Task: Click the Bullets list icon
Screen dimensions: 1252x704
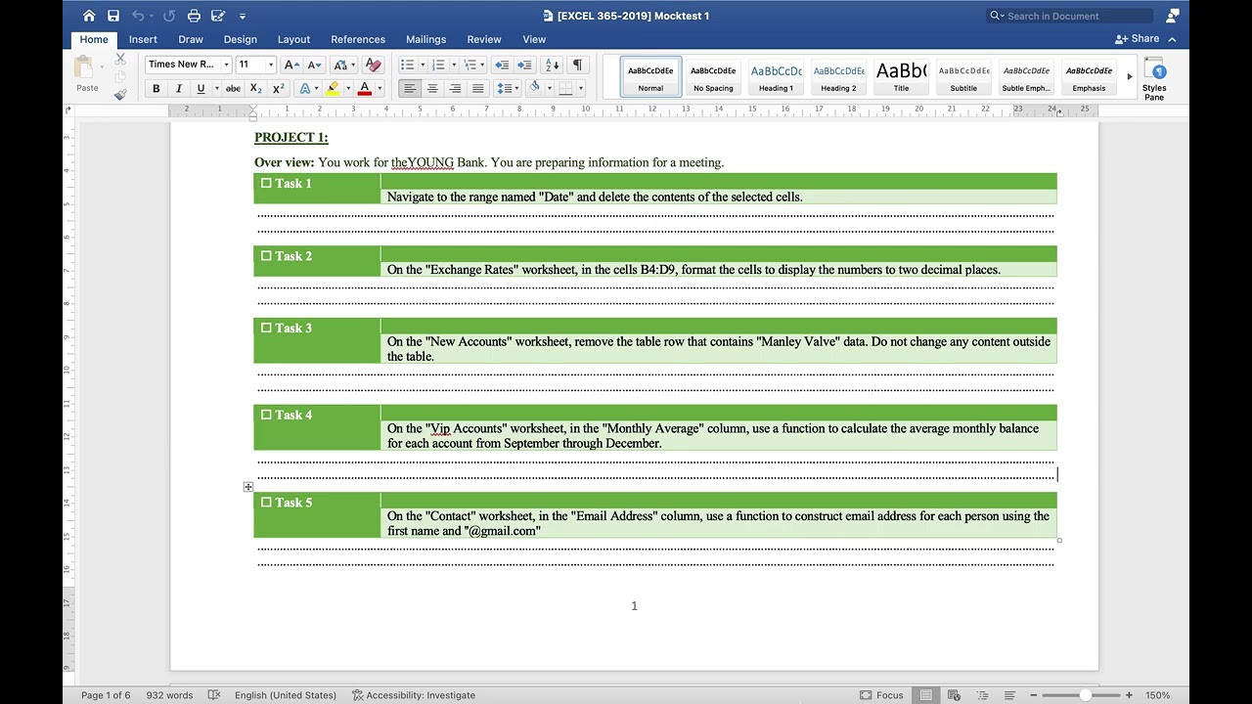Action: tap(407, 65)
